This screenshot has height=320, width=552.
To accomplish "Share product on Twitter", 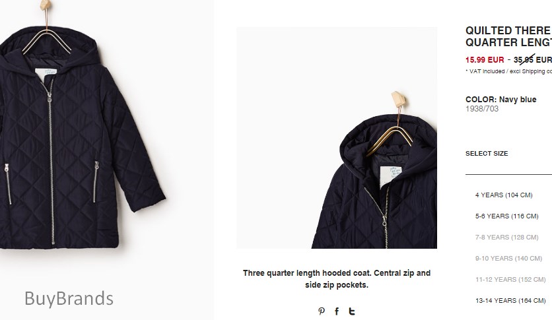I will 352,311.
